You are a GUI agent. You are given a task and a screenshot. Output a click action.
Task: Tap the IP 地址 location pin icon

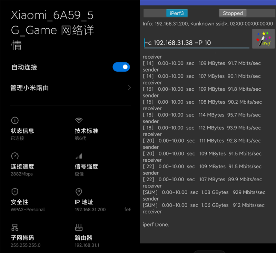(x=79, y=192)
